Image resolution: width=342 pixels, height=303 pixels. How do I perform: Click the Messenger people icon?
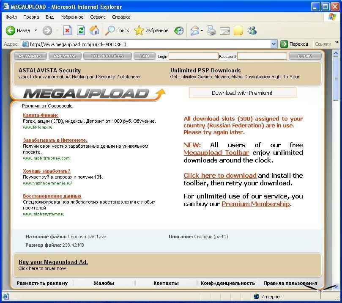click(252, 30)
